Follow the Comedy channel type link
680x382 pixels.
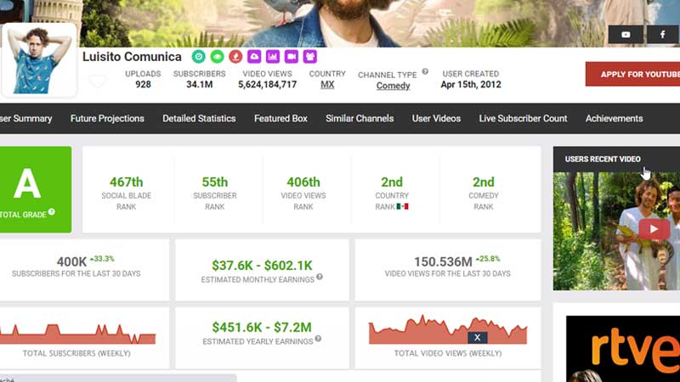click(393, 86)
